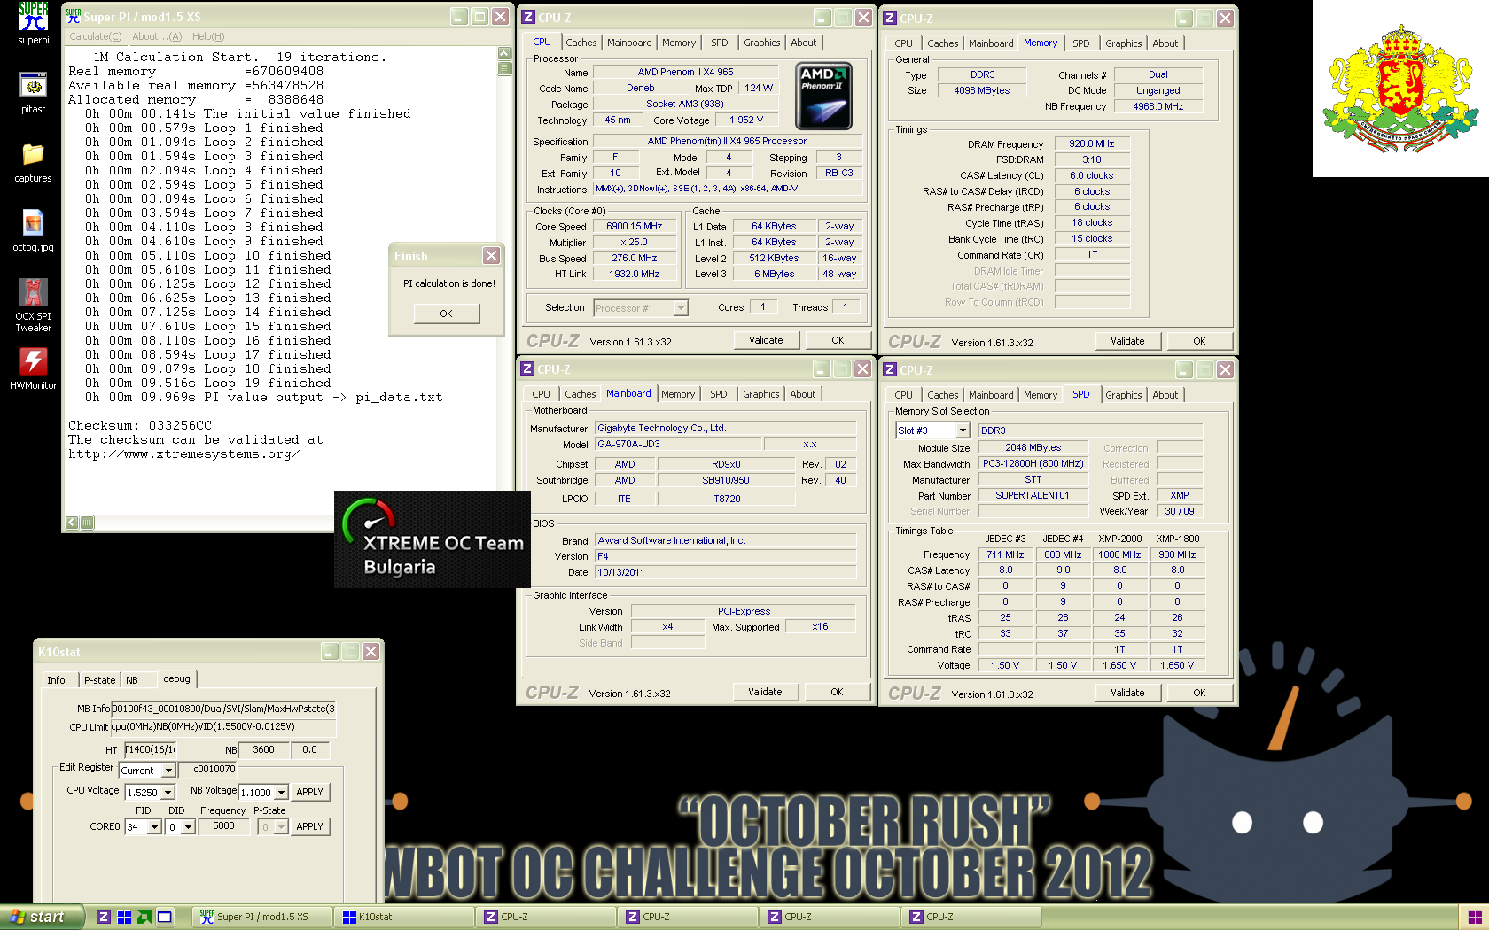Click the Z title icon of CPU-Z motherboard window
The image size is (1489, 930).
(527, 368)
